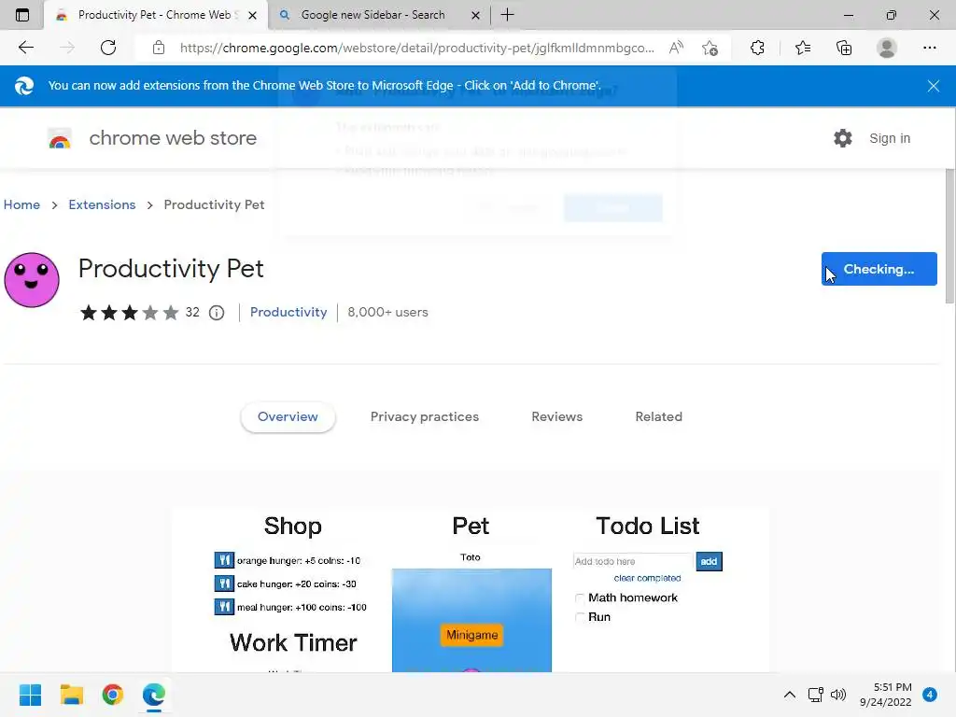Go to Home breadcrumb
Viewport: 956px width, 717px height.
[x=22, y=204]
